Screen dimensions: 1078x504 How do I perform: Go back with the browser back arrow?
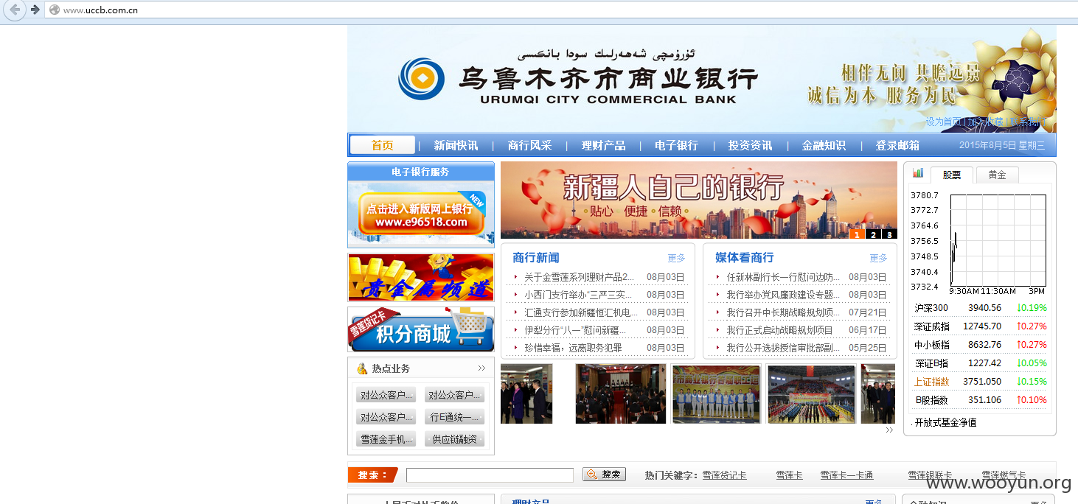[x=14, y=10]
